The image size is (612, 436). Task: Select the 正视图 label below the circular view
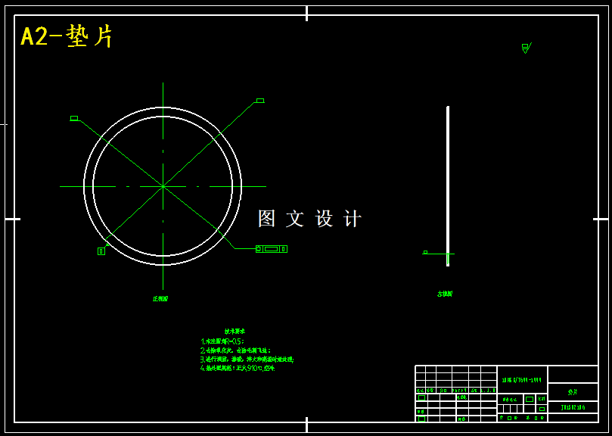pos(160,298)
